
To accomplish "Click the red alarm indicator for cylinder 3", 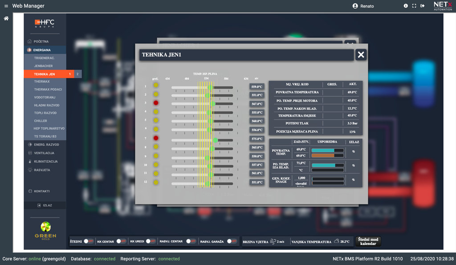I will 156,103.
